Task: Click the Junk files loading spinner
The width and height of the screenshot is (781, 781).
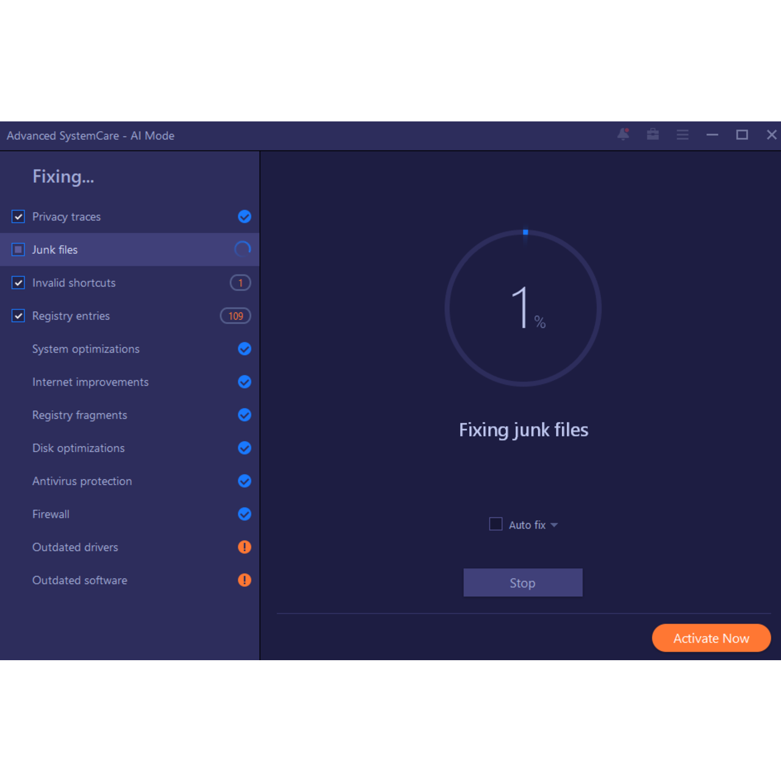Action: click(x=243, y=250)
